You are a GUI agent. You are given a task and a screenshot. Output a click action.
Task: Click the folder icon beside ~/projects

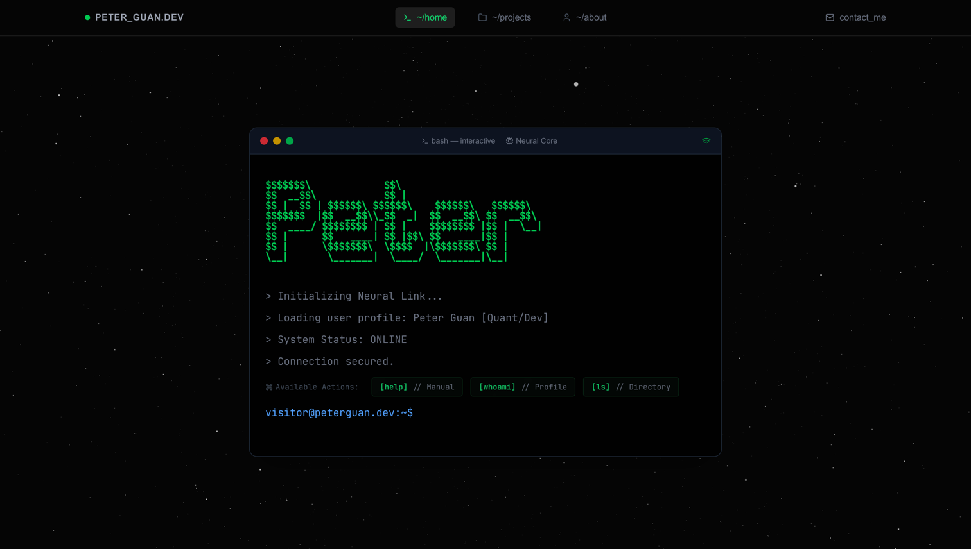482,17
